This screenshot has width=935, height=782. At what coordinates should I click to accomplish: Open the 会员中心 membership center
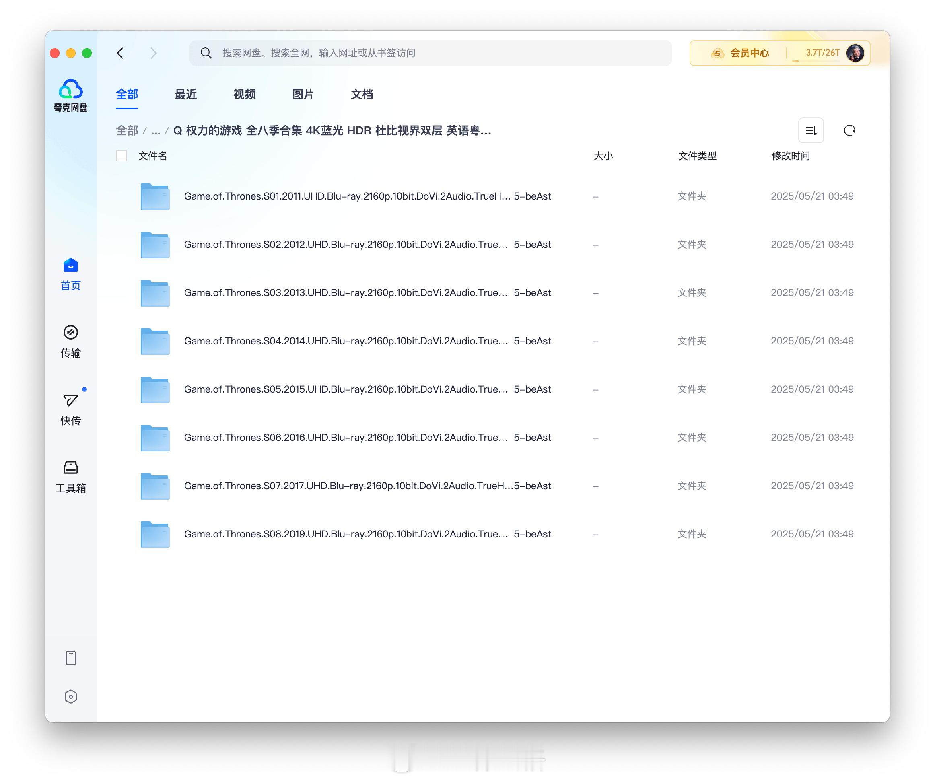tap(750, 53)
